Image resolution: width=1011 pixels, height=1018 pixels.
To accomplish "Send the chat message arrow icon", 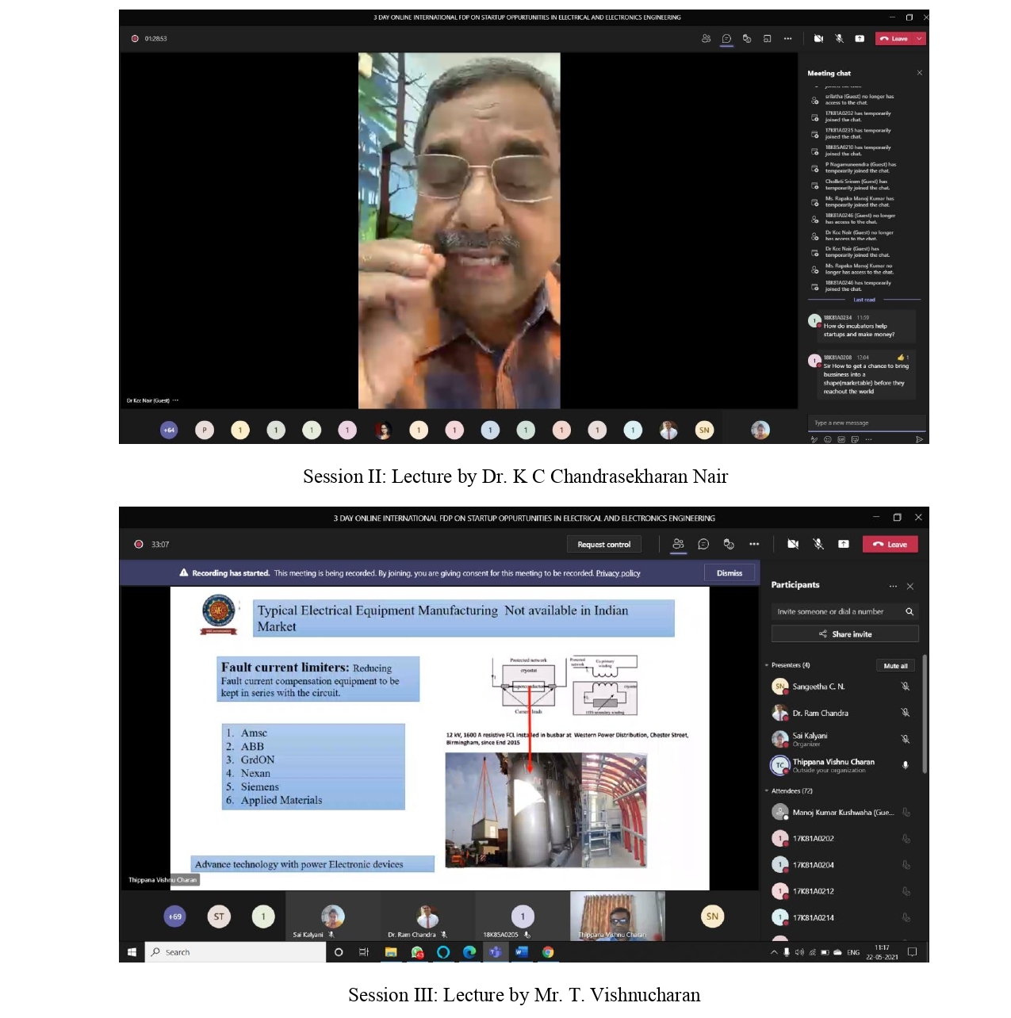I will tap(919, 439).
